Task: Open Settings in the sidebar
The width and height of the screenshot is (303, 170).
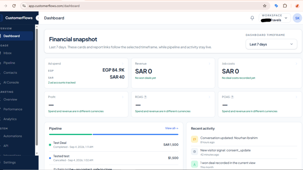Action: [9, 162]
